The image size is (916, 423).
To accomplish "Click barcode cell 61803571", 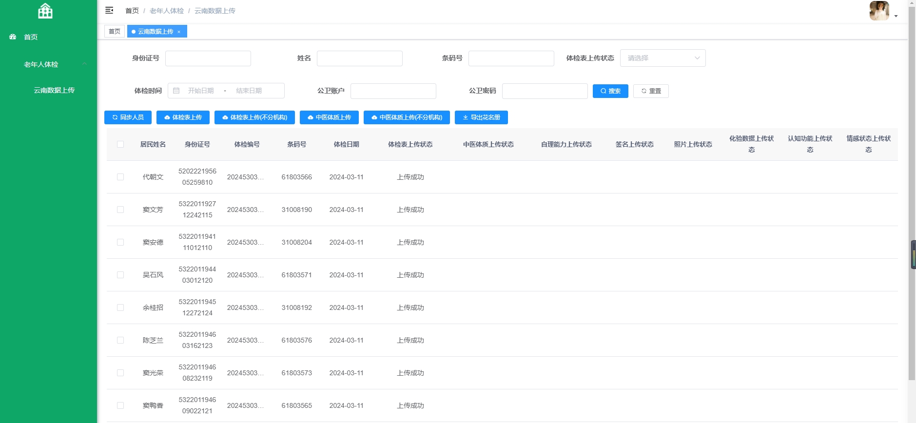I will click(297, 275).
